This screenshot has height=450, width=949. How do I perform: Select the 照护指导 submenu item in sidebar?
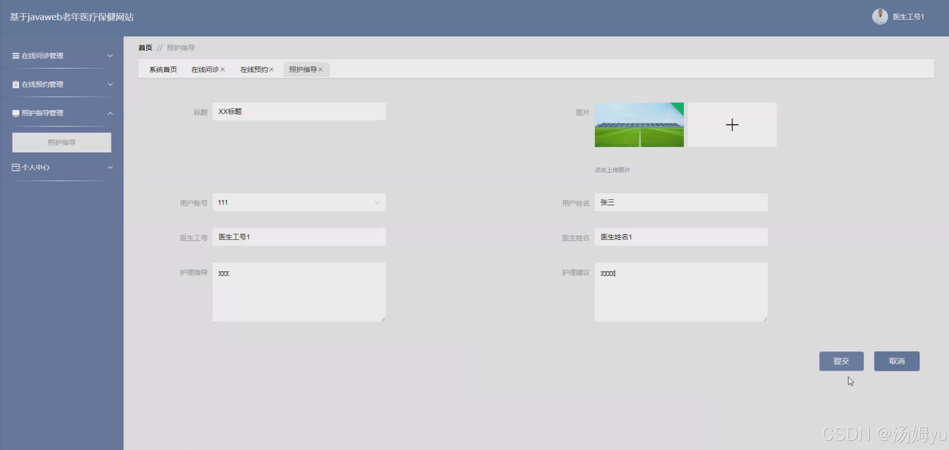62,143
